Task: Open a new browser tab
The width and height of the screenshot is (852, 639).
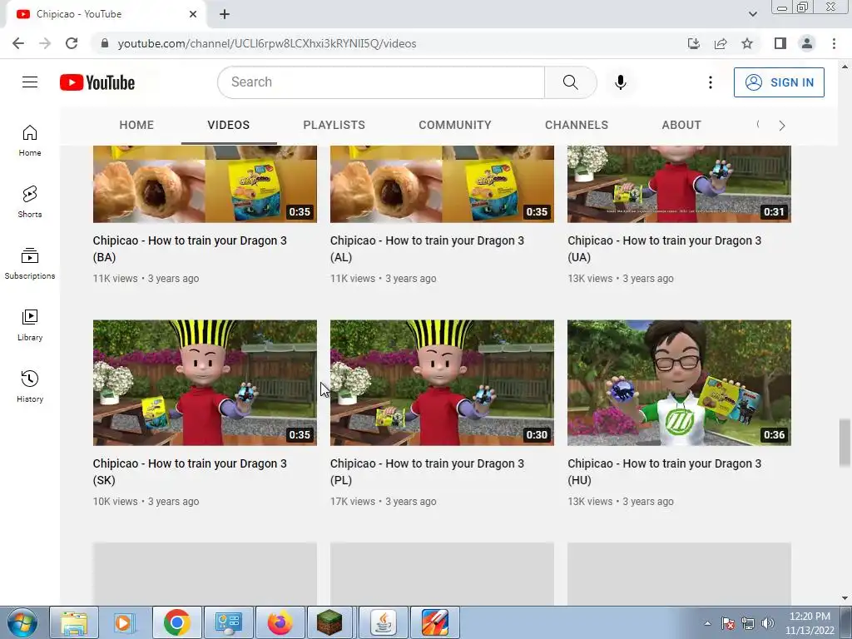Action: click(x=225, y=14)
